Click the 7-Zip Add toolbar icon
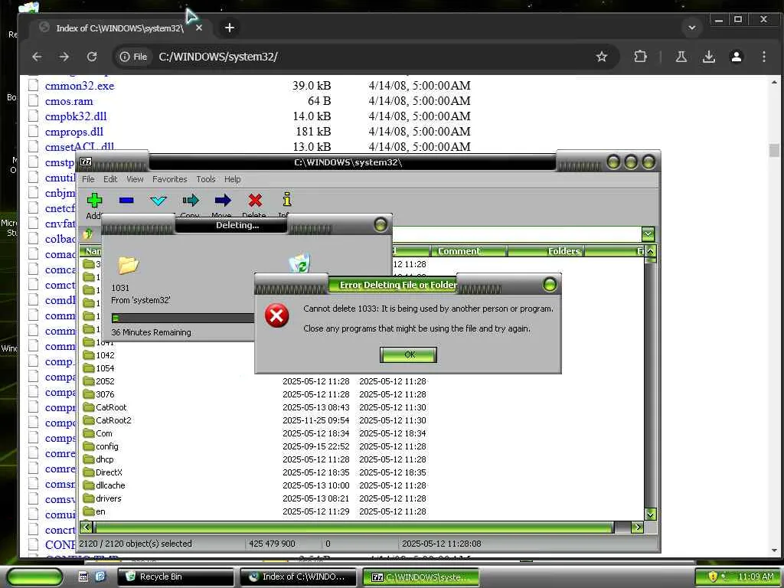This screenshot has width=784, height=588. pos(94,201)
